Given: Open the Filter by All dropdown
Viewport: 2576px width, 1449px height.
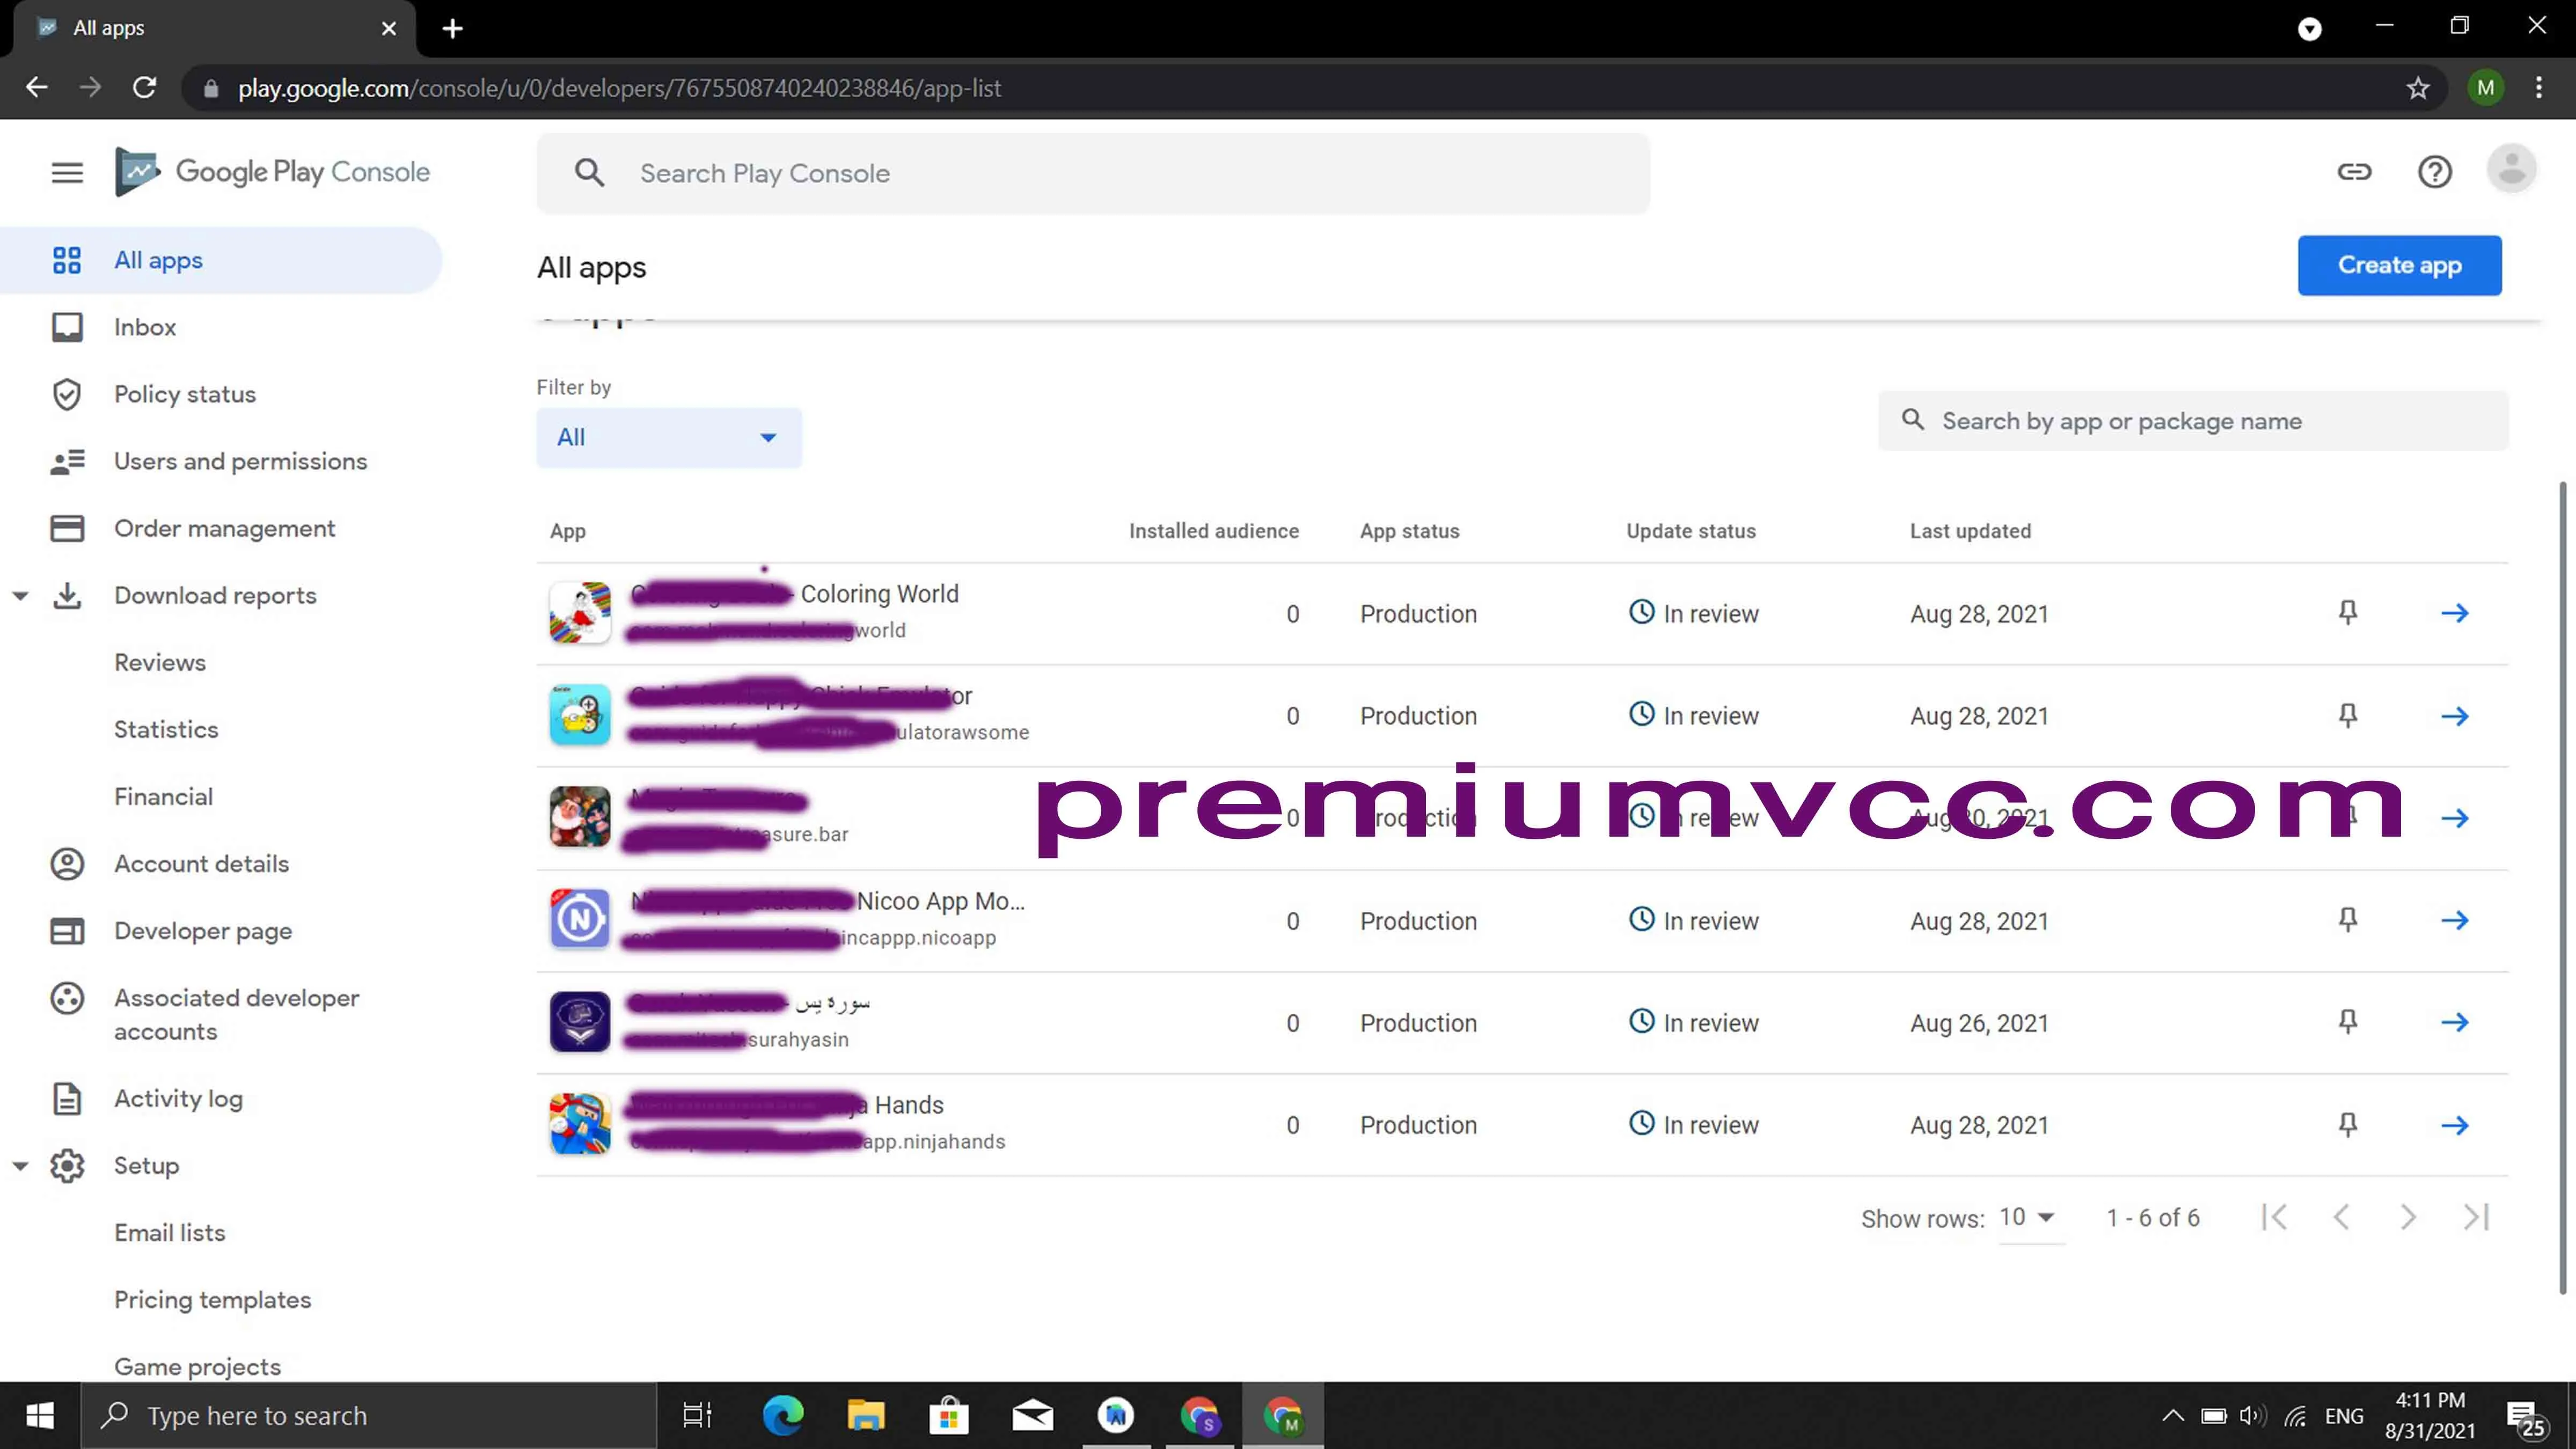Looking at the screenshot, I should (x=668, y=437).
